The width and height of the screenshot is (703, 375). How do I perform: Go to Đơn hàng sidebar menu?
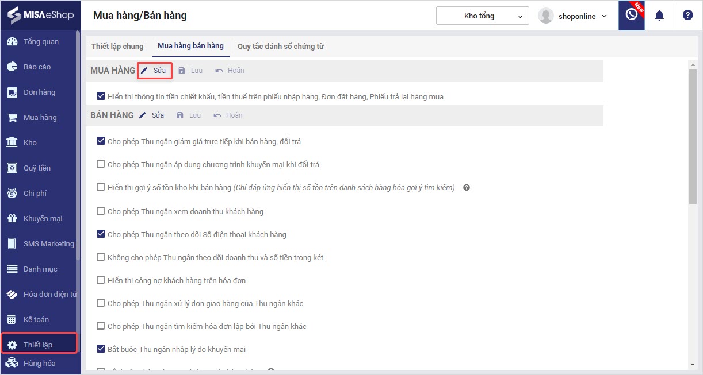click(x=40, y=92)
